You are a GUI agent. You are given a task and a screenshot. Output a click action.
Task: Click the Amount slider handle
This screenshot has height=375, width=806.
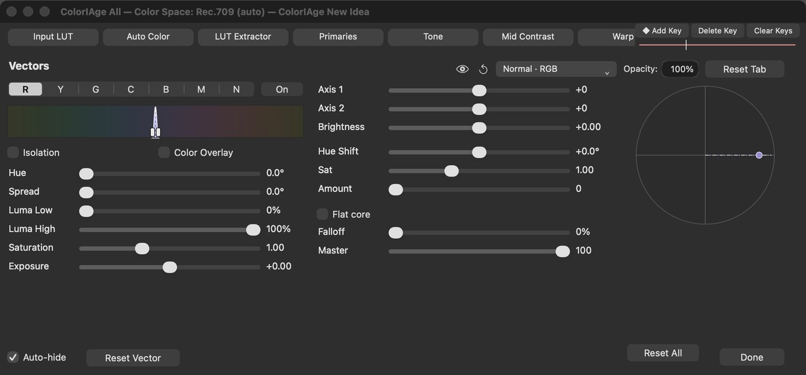point(396,189)
